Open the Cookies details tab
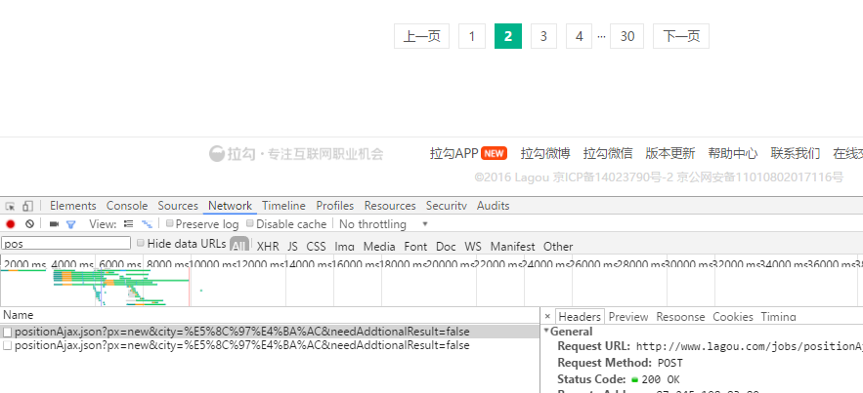 click(x=733, y=317)
